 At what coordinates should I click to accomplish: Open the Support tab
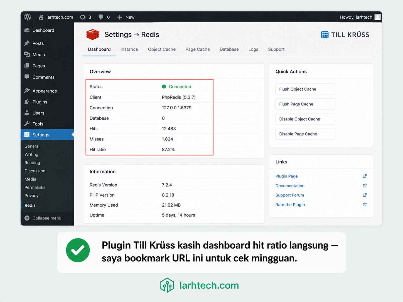[276, 49]
